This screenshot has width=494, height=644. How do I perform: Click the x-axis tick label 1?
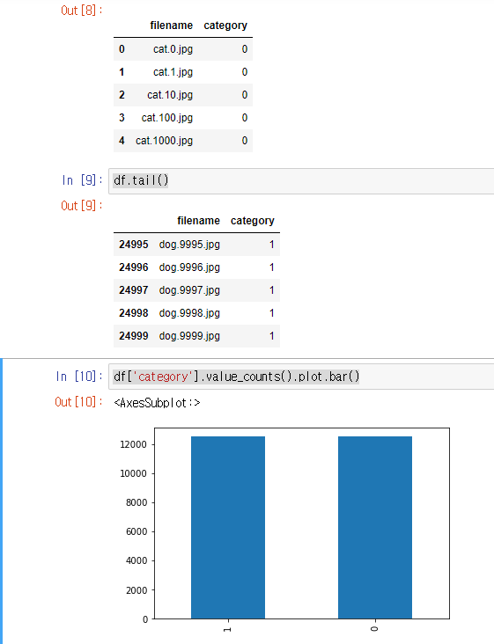point(228,629)
